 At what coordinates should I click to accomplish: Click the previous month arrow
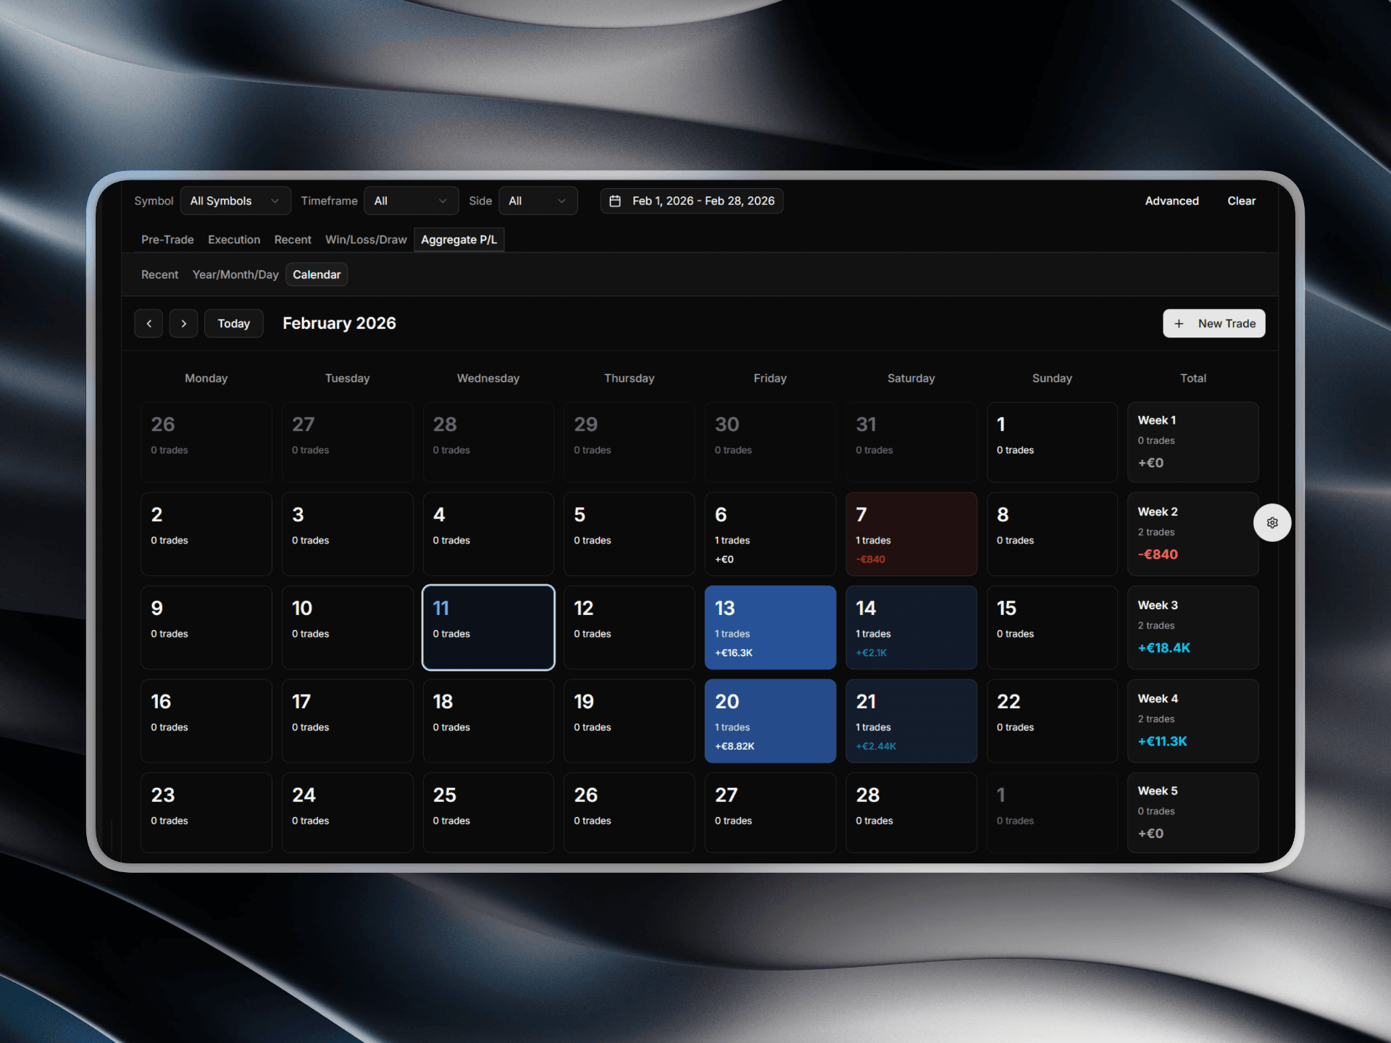(149, 323)
